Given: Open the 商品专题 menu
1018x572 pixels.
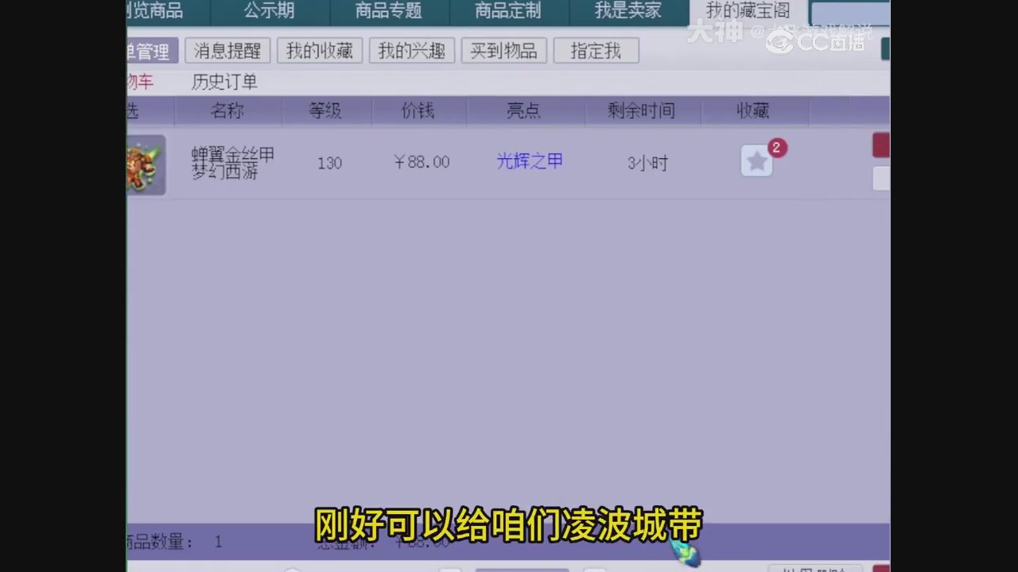Looking at the screenshot, I should (x=387, y=11).
